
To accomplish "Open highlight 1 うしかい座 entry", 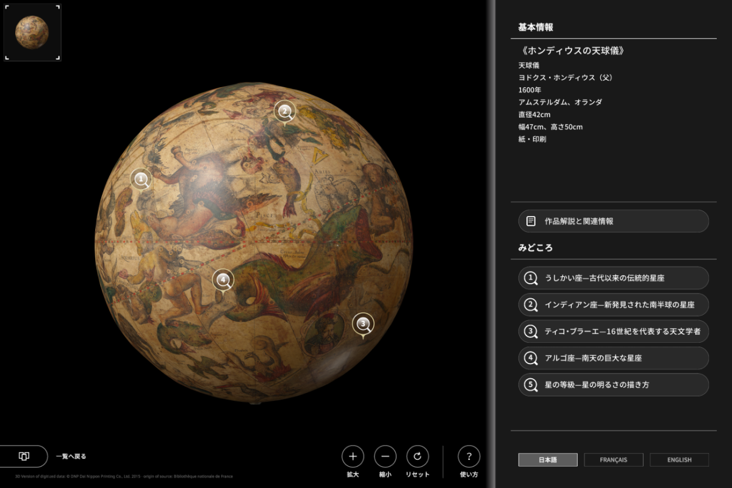I will (613, 278).
